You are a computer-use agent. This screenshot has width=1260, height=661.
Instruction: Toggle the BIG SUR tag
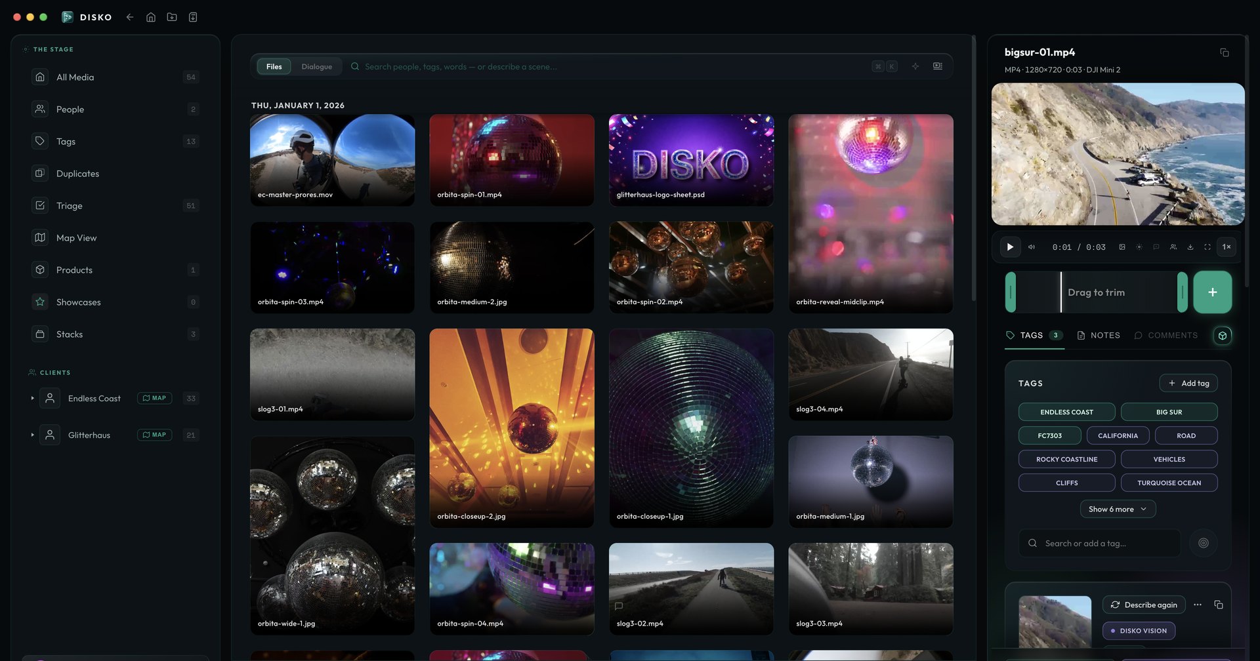click(x=1169, y=412)
